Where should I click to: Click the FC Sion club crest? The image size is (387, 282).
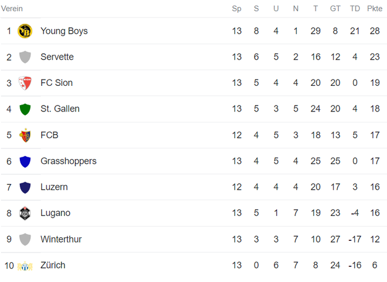pos(25,83)
